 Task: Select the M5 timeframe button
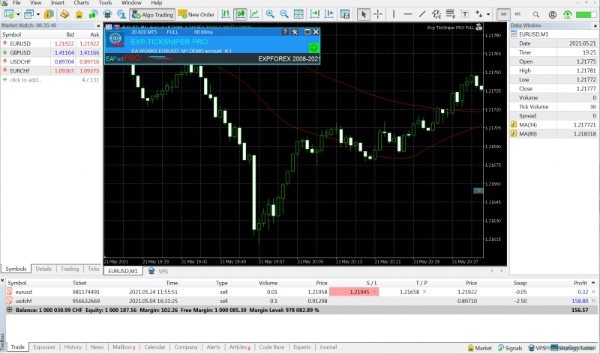[517, 14]
